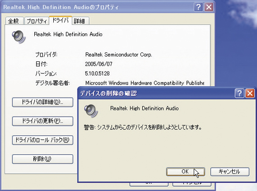Click the 削除(U) button
The width and height of the screenshot is (257, 191).
[43, 159]
